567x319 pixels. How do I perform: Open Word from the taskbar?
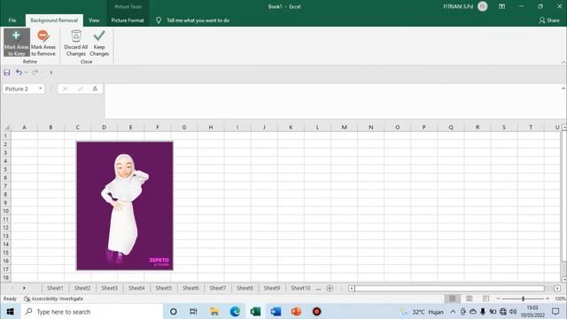276,311
